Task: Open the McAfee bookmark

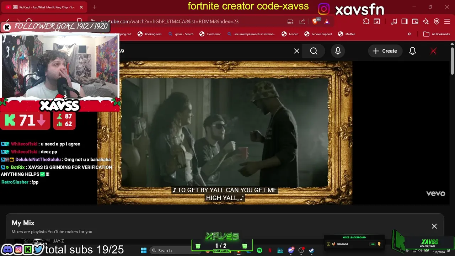Action: (x=347, y=34)
